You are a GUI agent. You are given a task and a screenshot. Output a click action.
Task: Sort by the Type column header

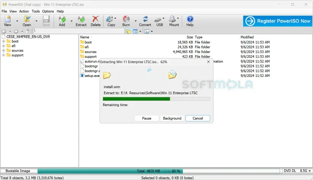pos(198,37)
